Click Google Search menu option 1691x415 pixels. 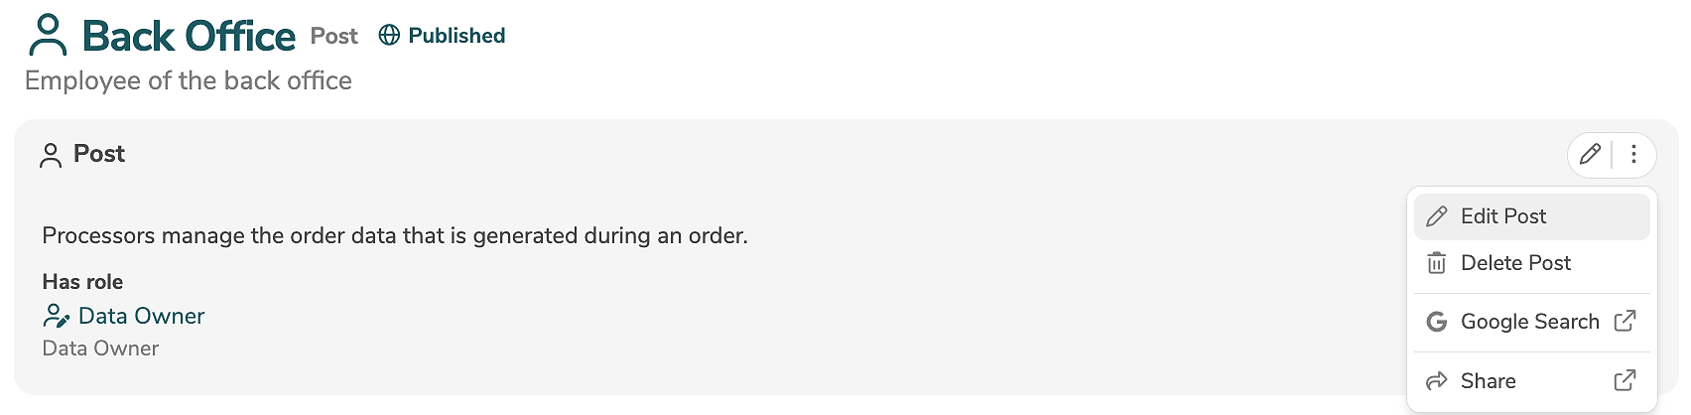pyautogui.click(x=1529, y=322)
